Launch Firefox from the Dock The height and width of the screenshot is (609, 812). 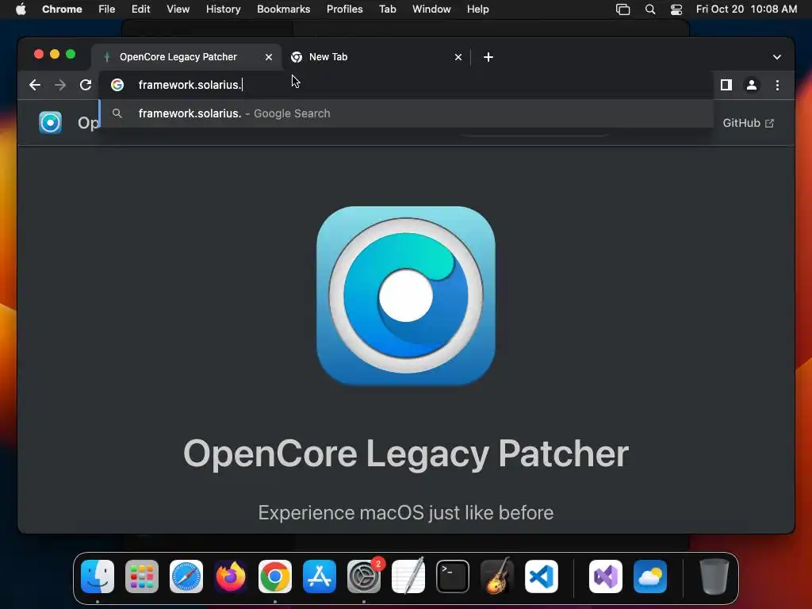pos(231,576)
